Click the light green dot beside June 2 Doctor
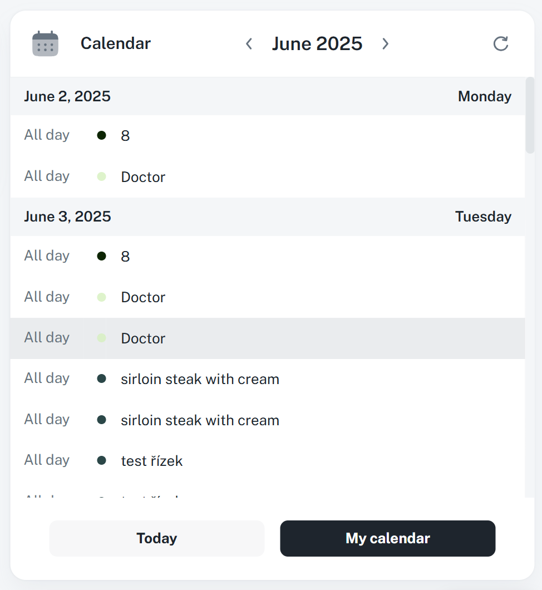The height and width of the screenshot is (590, 542). pos(101,176)
